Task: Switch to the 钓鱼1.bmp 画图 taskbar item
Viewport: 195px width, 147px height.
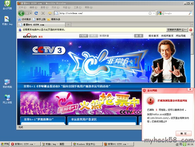Action: (56, 144)
